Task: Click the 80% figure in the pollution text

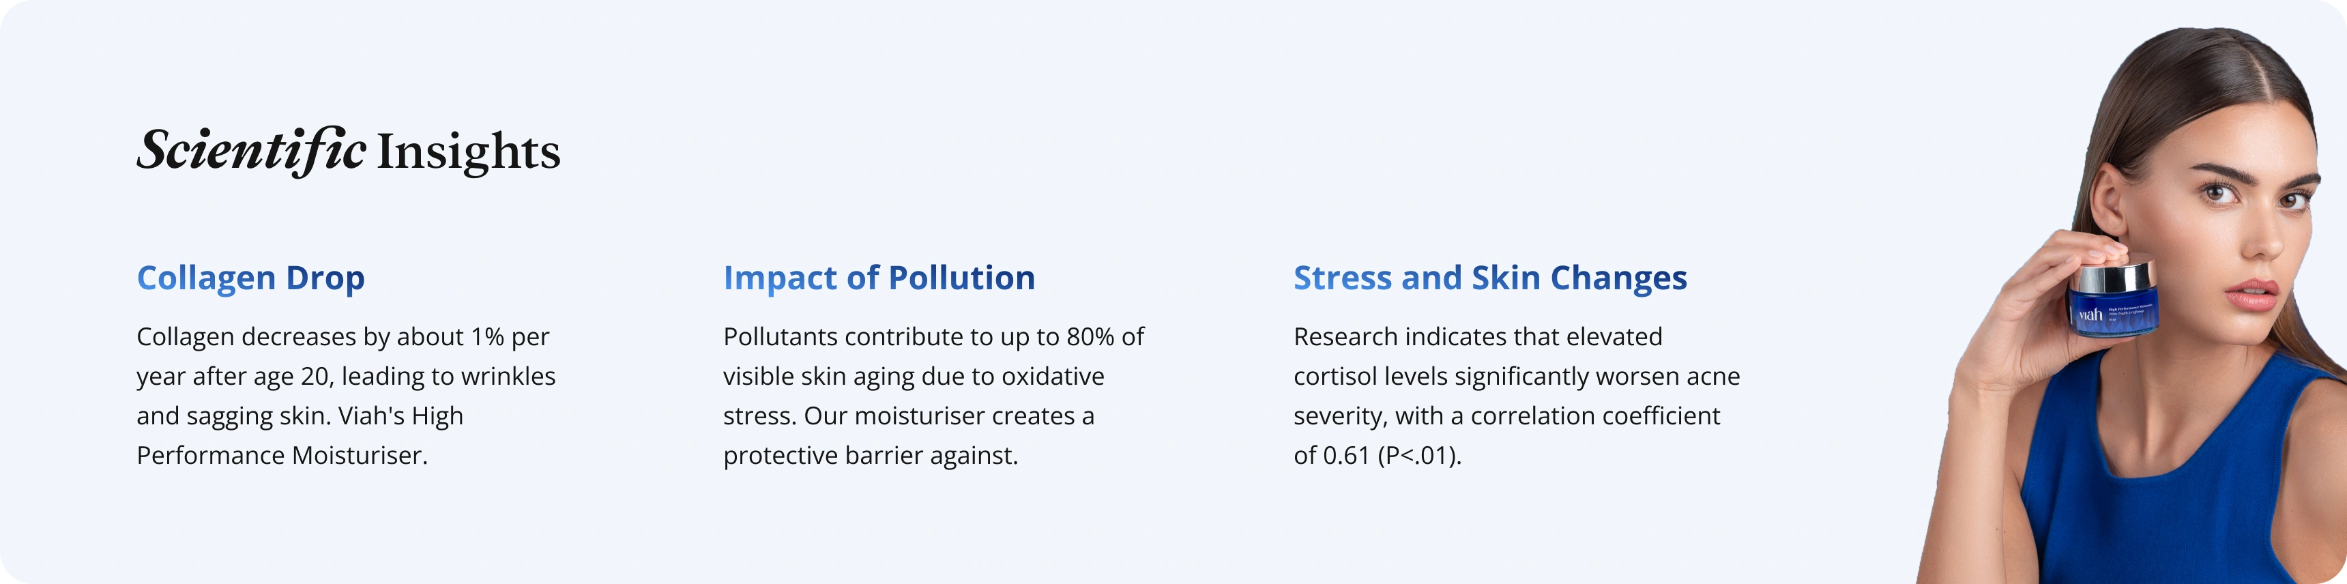Action: pyautogui.click(x=1090, y=337)
